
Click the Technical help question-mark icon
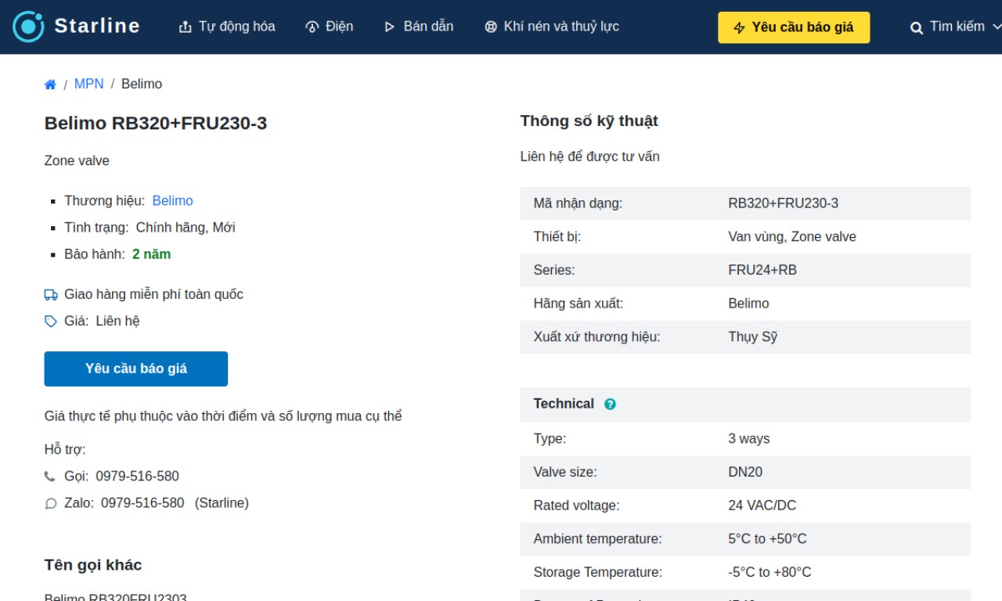[610, 405]
